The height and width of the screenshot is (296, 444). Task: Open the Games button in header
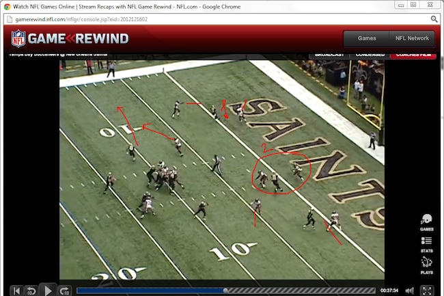click(x=366, y=38)
